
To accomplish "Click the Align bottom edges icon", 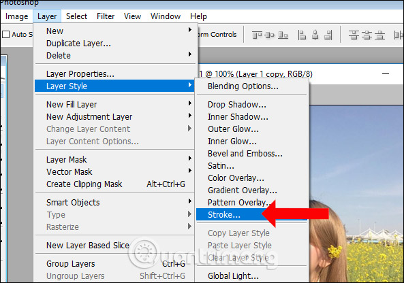I will 283,35.
